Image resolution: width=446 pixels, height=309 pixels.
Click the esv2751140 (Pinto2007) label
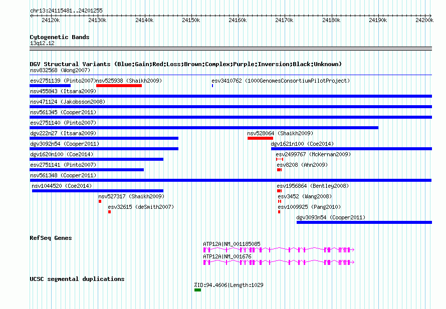pos(63,123)
